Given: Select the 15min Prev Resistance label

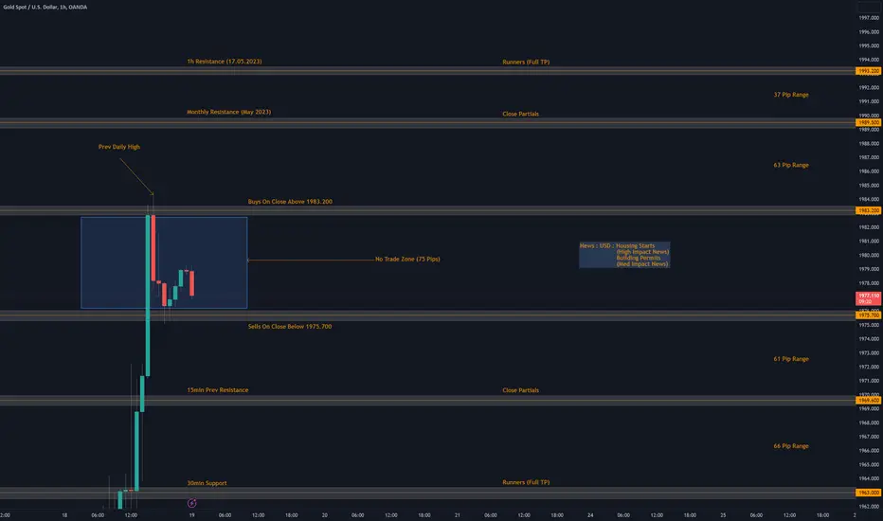Looking at the screenshot, I should click(x=217, y=390).
